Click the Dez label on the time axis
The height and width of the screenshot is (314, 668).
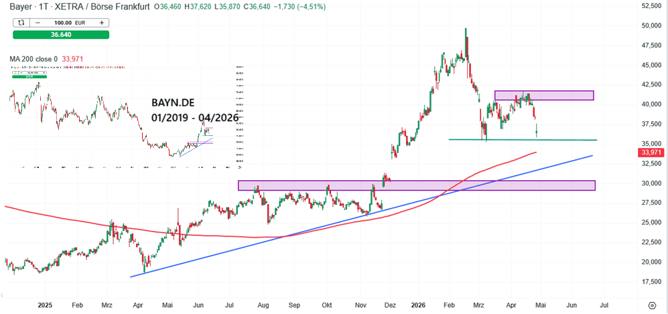390,305
